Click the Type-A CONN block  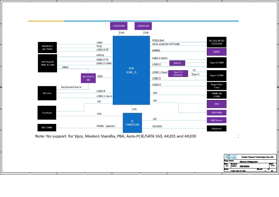point(216,63)
